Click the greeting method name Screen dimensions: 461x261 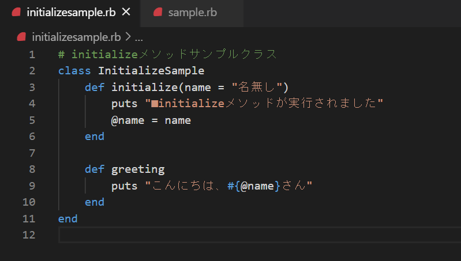[x=138, y=170]
